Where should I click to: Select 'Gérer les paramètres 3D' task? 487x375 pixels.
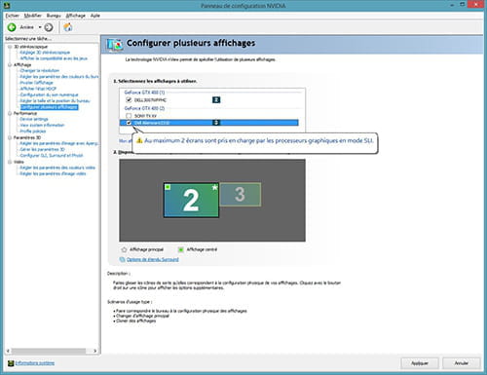coord(42,149)
